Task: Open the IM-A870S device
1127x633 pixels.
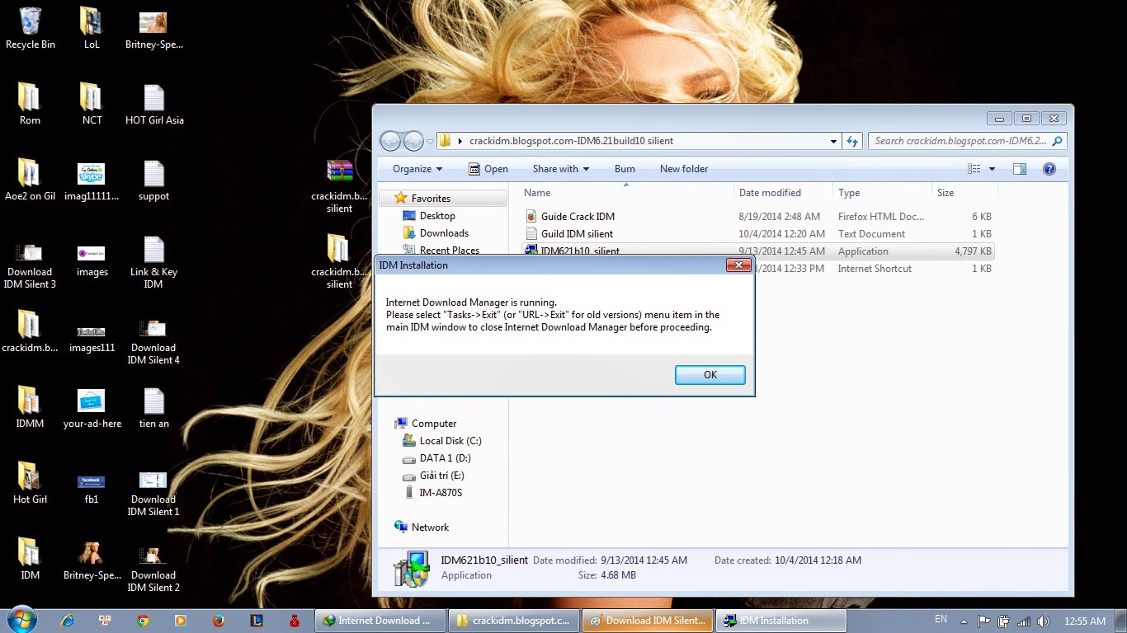Action: 441,493
